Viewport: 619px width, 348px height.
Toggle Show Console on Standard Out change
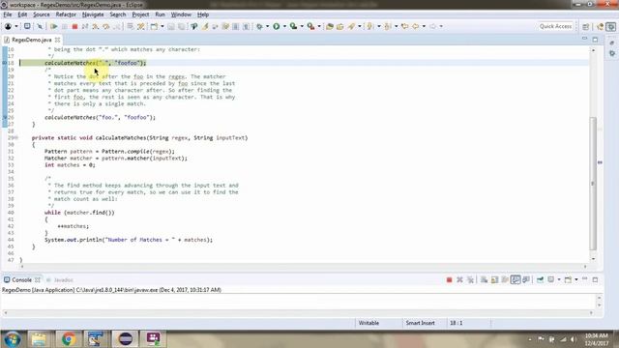coord(516,279)
